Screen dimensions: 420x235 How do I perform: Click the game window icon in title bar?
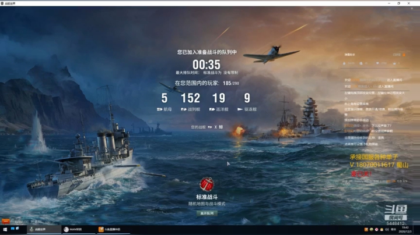pyautogui.click(x=2, y=3)
